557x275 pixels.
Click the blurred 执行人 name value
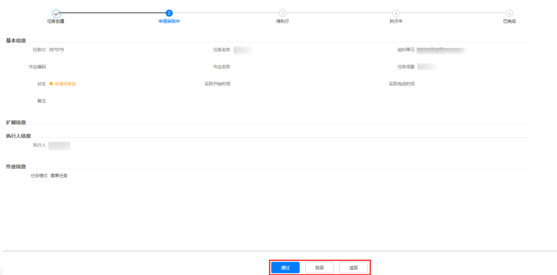tap(59, 146)
